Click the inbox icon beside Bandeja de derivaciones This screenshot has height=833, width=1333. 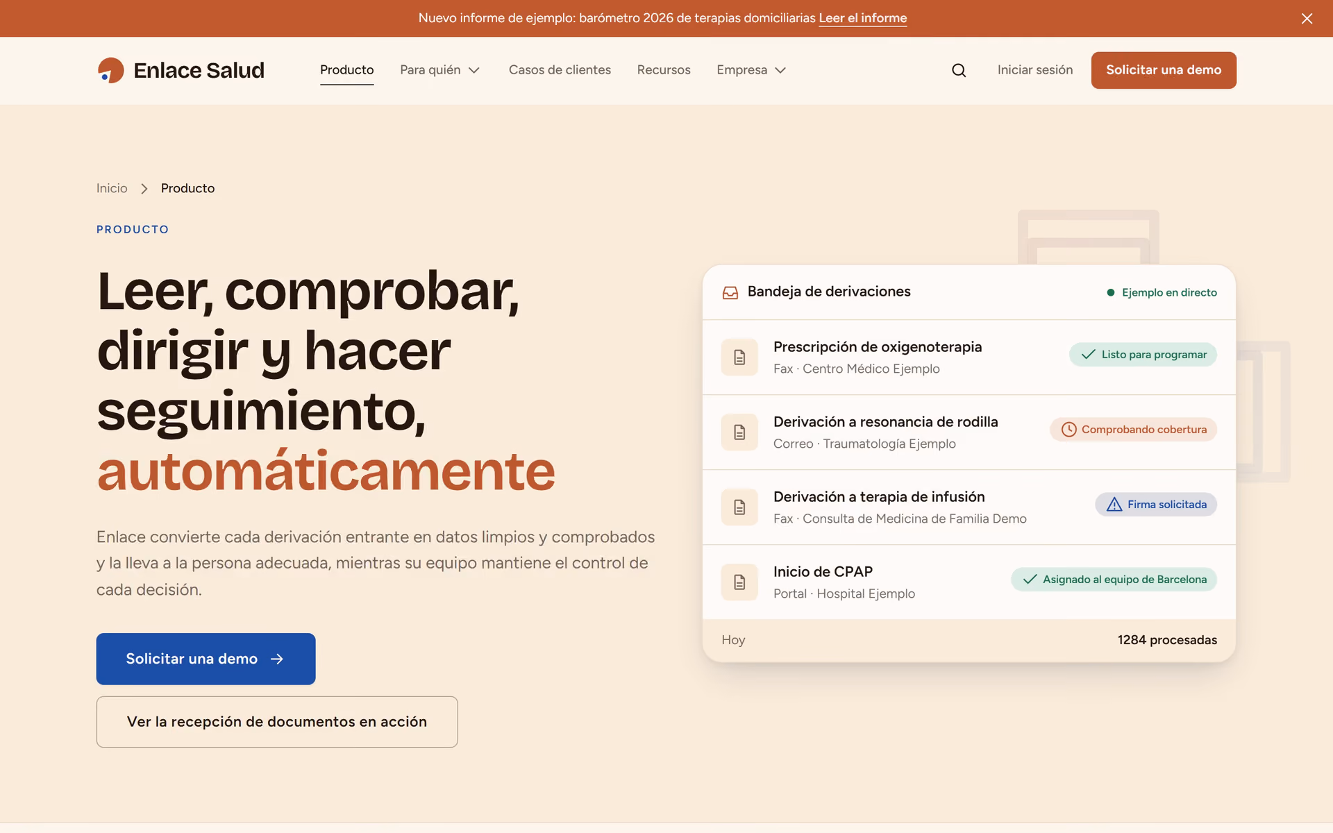click(730, 293)
